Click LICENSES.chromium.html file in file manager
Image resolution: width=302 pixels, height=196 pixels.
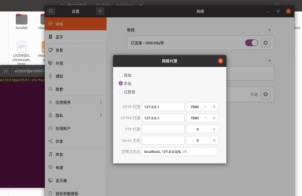click(22, 53)
